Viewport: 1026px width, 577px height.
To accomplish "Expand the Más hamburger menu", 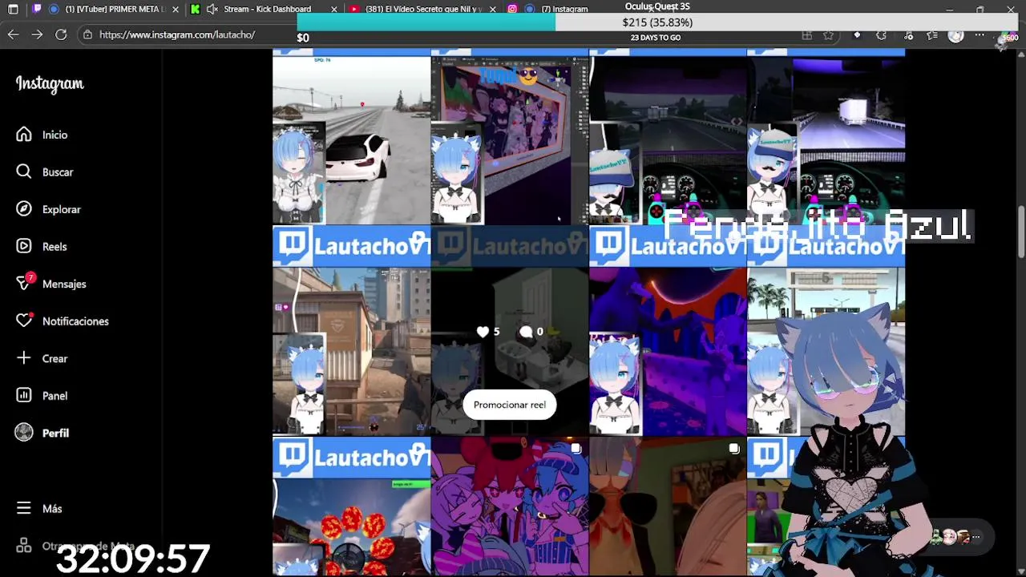I will tap(24, 508).
